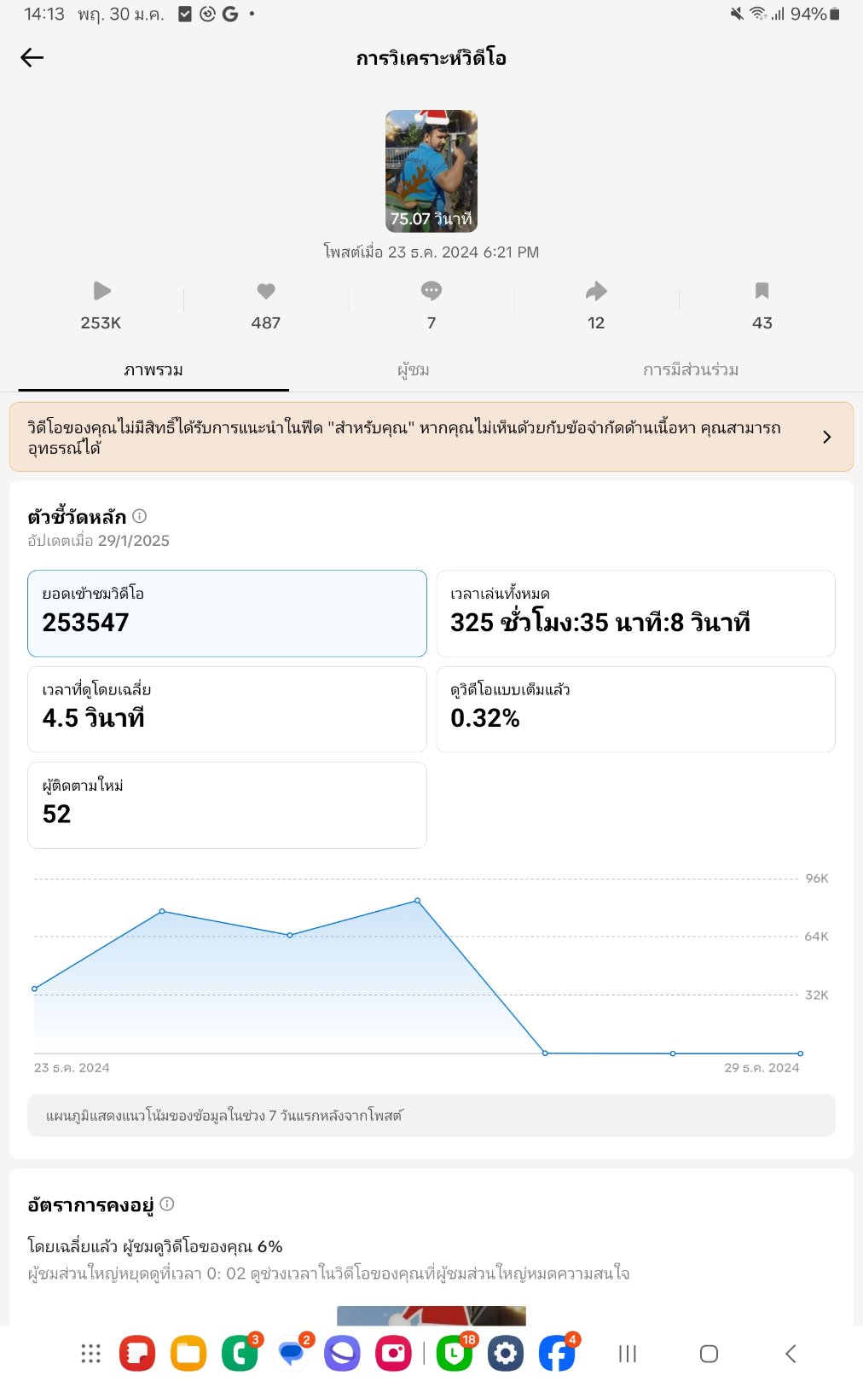Open the video thumbnail preview
The width and height of the screenshot is (863, 1381).
431,171
